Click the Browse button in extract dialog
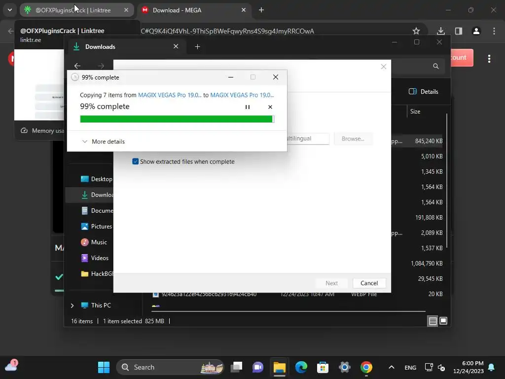This screenshot has width=505, height=379. (x=353, y=139)
